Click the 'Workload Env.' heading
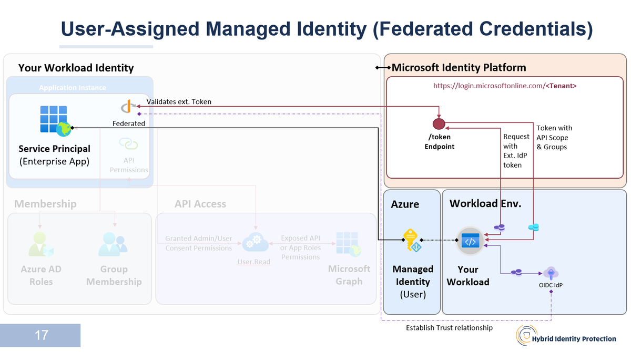Viewport: 631px width, 352px height. [485, 203]
